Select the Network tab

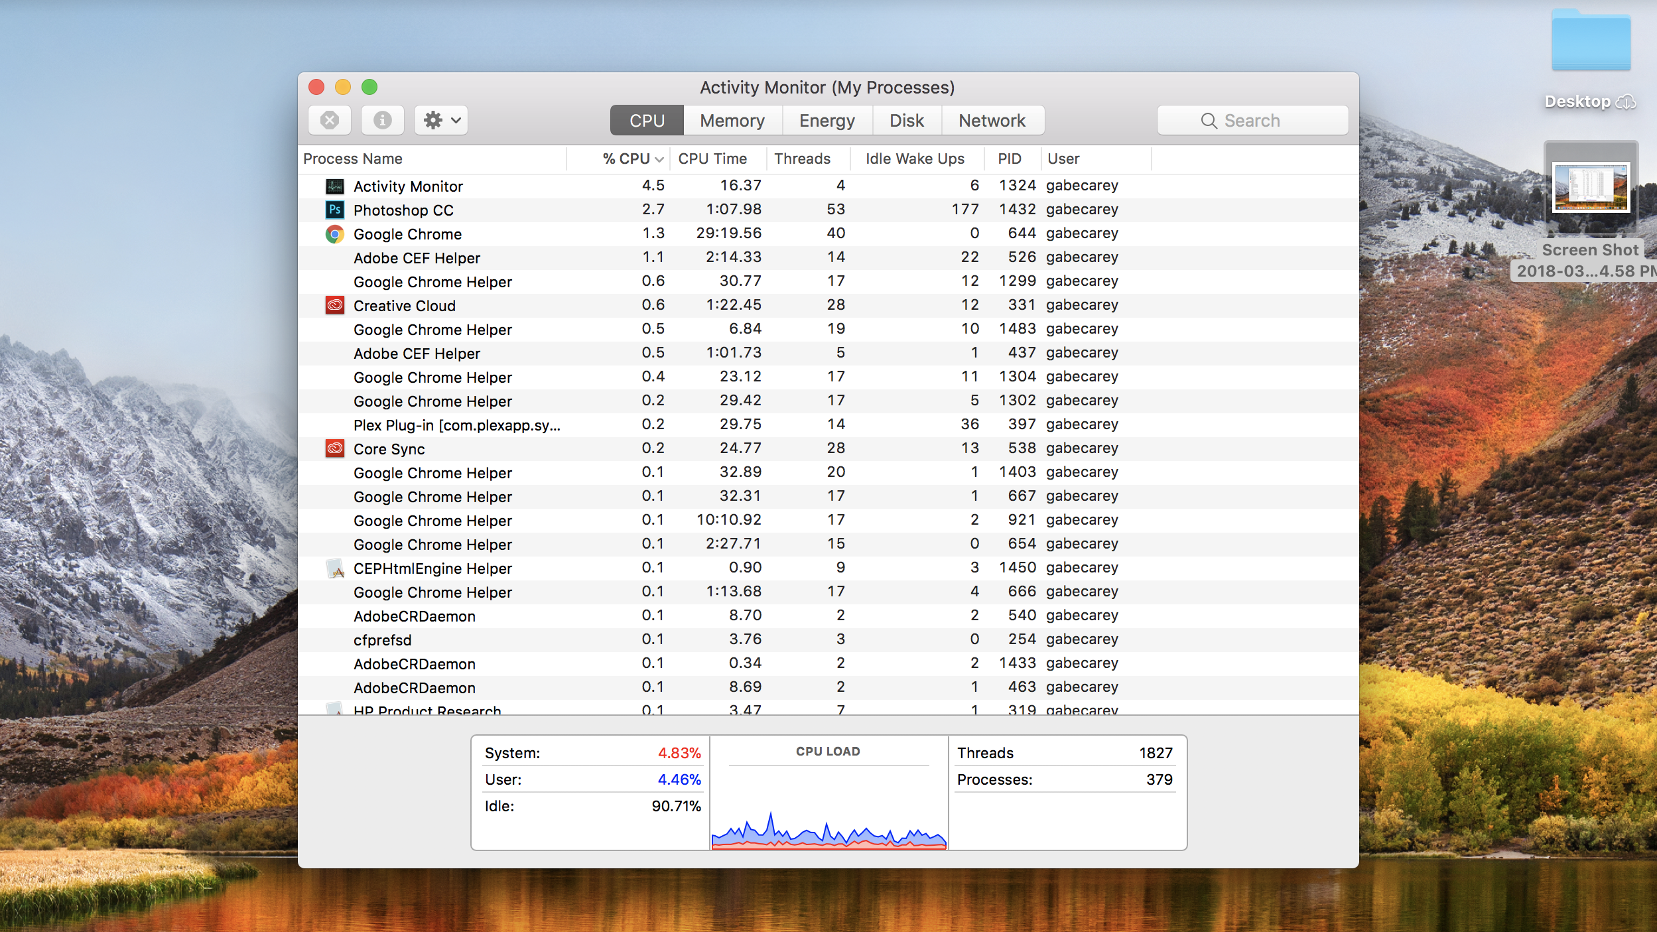[992, 120]
